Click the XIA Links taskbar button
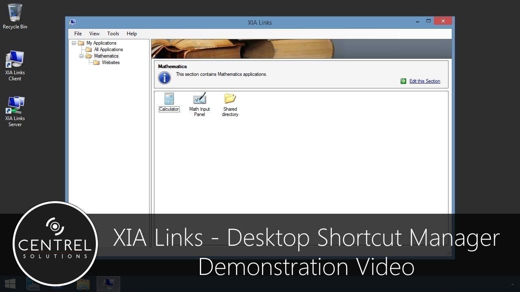This screenshot has height=292, width=520. click(x=108, y=284)
